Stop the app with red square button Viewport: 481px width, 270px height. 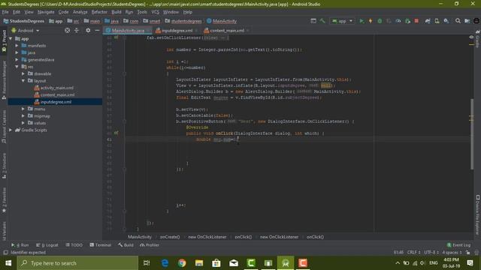tap(416, 21)
